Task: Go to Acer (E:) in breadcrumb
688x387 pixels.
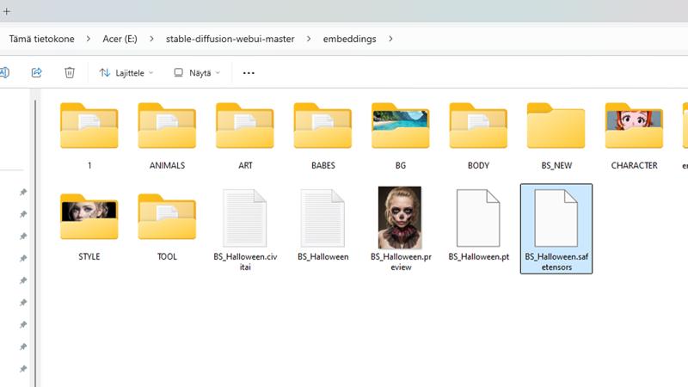Action: (x=120, y=39)
